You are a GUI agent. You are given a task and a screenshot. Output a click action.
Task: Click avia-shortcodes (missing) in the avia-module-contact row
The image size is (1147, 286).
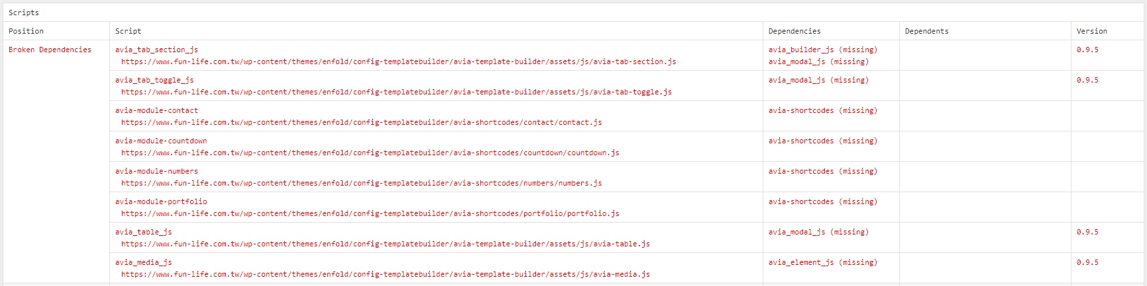(822, 110)
